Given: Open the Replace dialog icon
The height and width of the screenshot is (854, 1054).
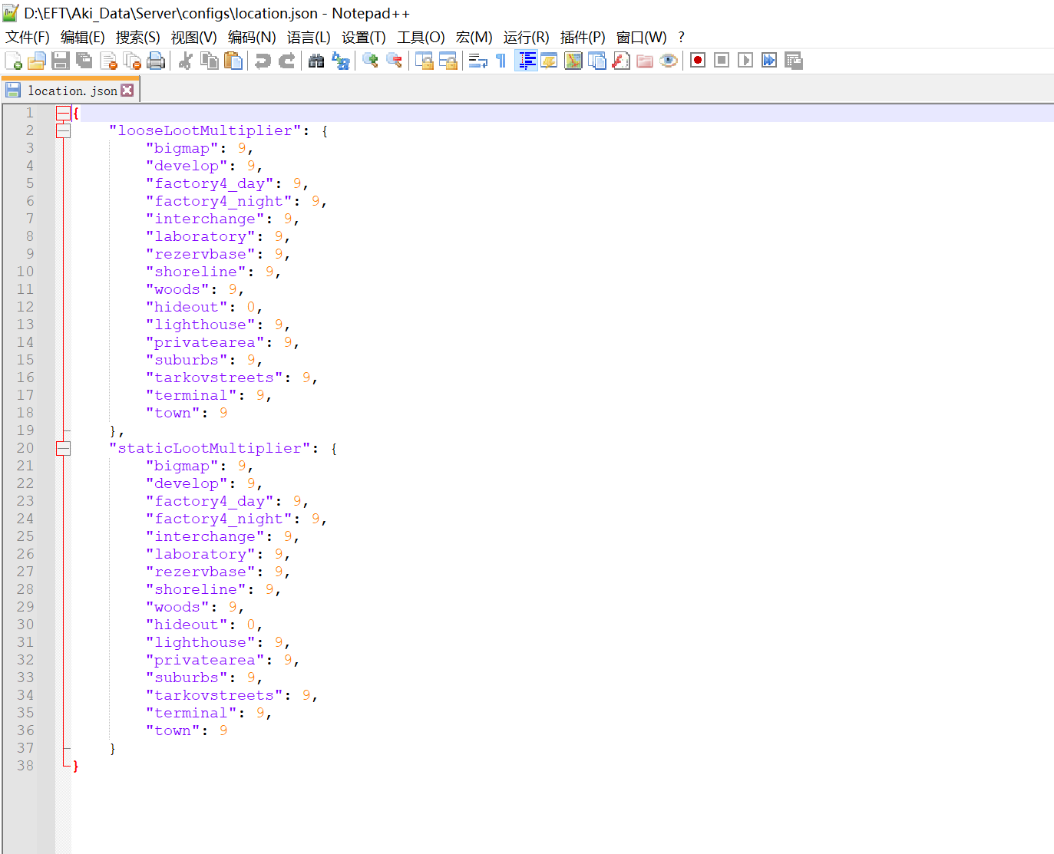Looking at the screenshot, I should point(340,61).
